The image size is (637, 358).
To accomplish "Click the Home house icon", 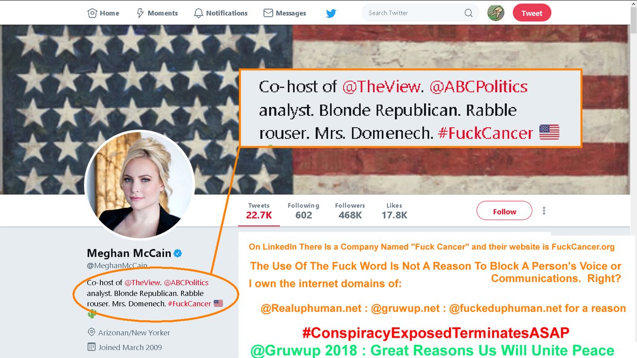I will [x=92, y=13].
